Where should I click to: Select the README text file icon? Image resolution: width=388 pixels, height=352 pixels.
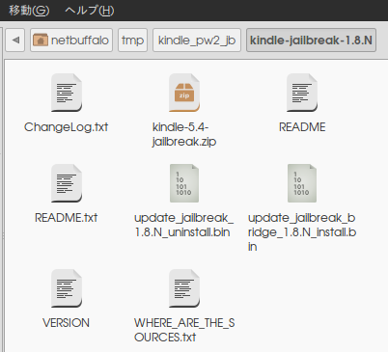302,93
